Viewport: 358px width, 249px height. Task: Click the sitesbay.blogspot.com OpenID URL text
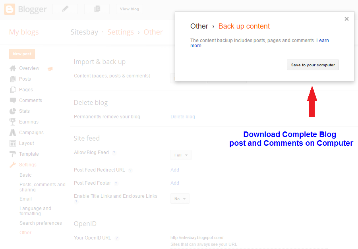tap(197, 237)
